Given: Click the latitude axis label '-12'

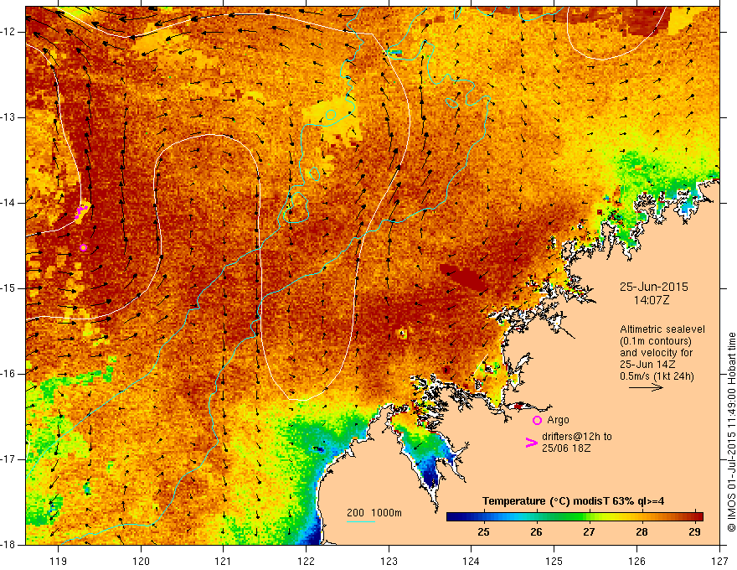Looking at the screenshot, I should tap(8, 32).
